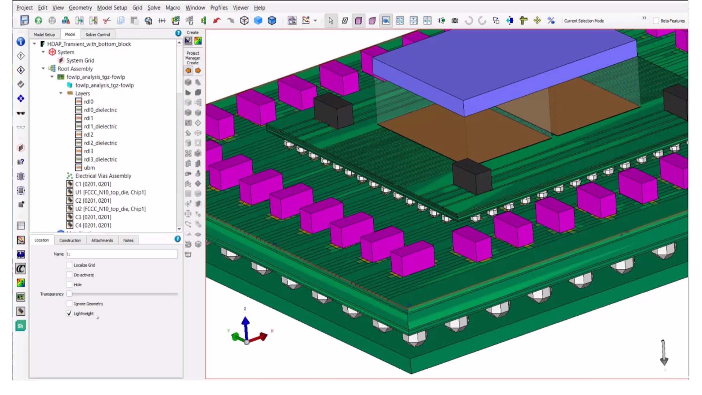Click the camera screenshot icon in toolbar
This screenshot has height=395, width=702.
pos(455,21)
